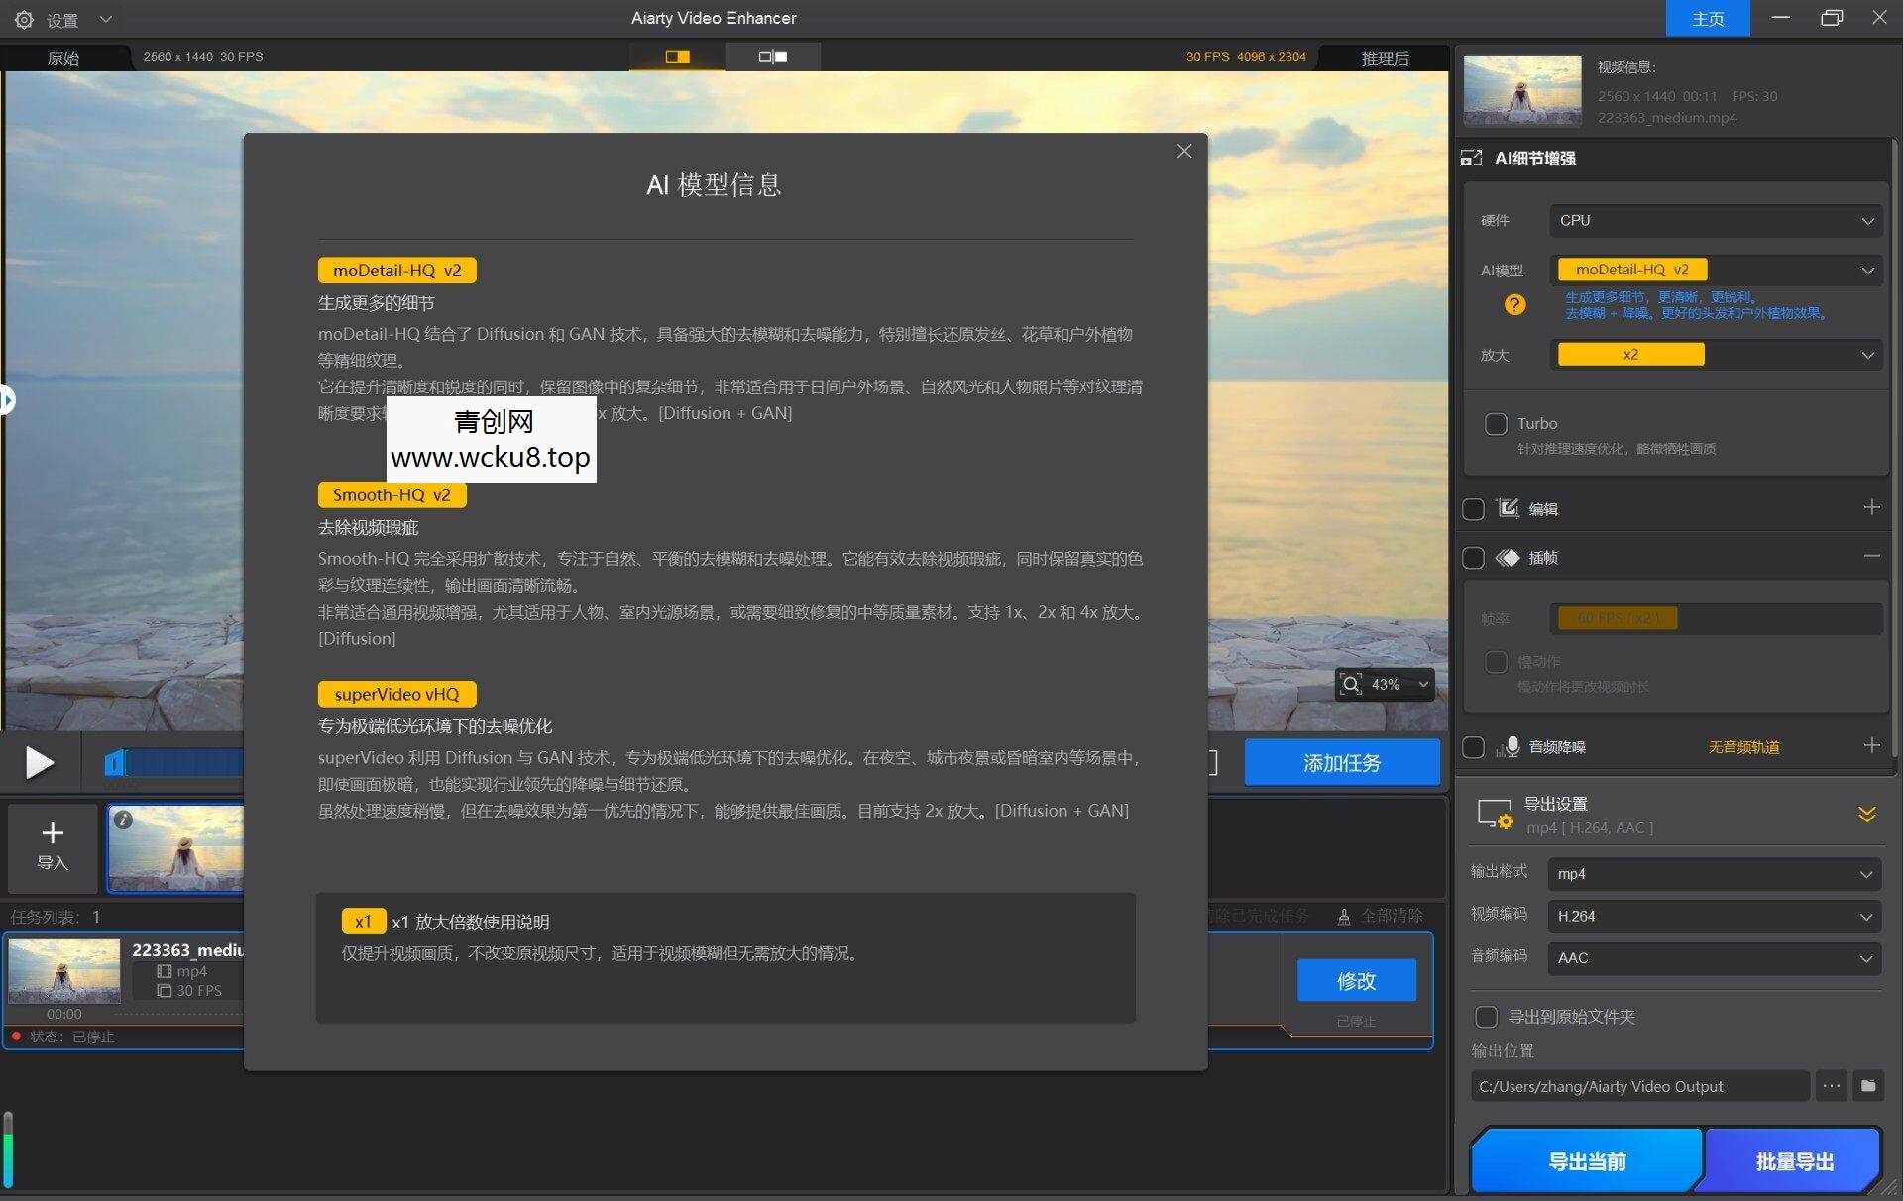
Task: Click the AI细节增强 panel icon
Action: [1473, 157]
